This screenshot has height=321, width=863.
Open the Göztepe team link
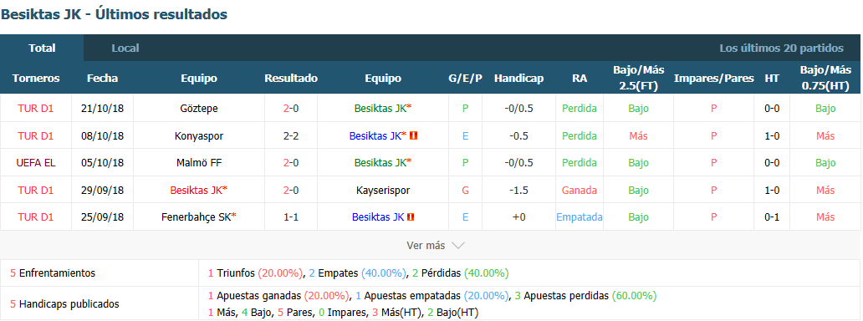[x=199, y=109]
